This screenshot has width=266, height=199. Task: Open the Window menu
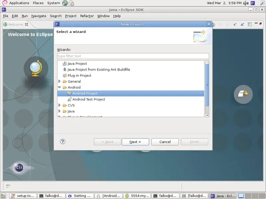103,16
